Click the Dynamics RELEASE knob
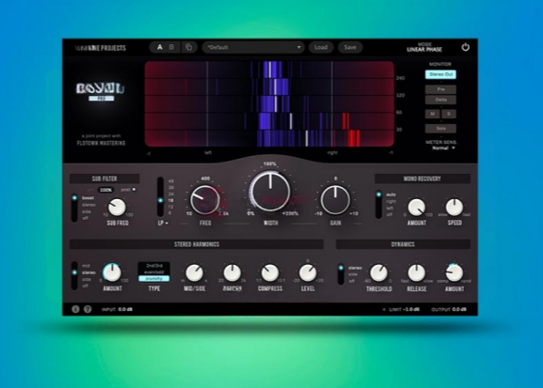The image size is (543, 388). click(417, 272)
